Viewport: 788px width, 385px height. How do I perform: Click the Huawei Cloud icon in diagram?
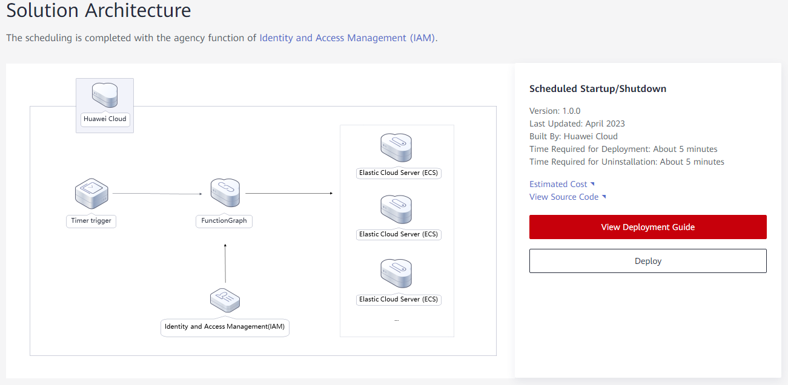(x=105, y=96)
